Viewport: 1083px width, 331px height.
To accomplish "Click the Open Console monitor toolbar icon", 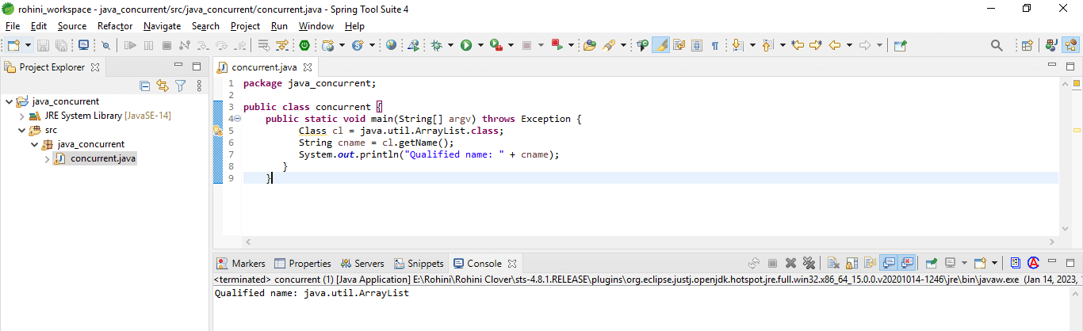I will [83, 45].
